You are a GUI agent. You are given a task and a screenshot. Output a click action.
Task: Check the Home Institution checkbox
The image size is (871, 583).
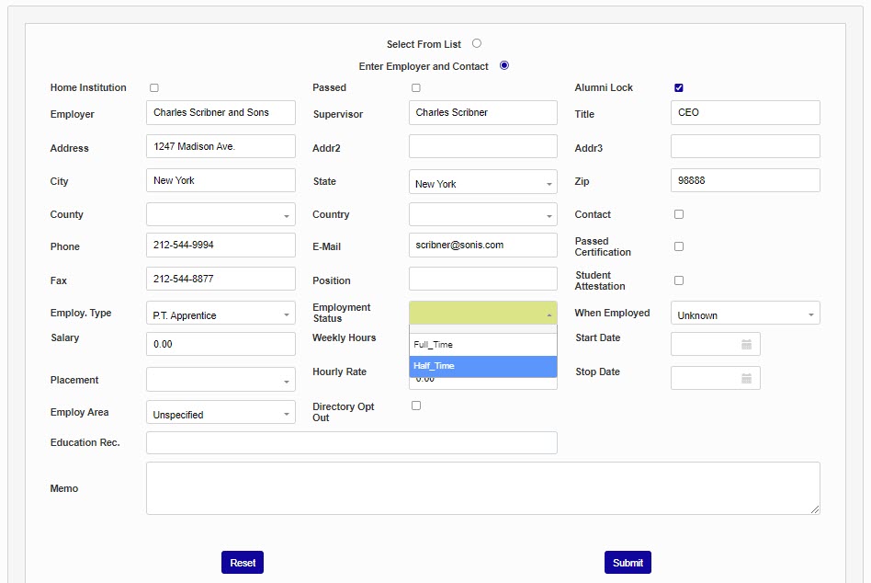(154, 88)
